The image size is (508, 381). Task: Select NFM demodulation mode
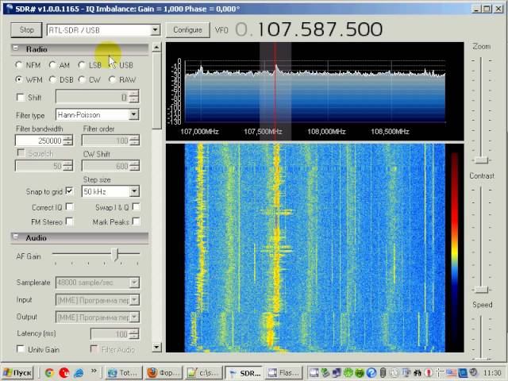19,65
